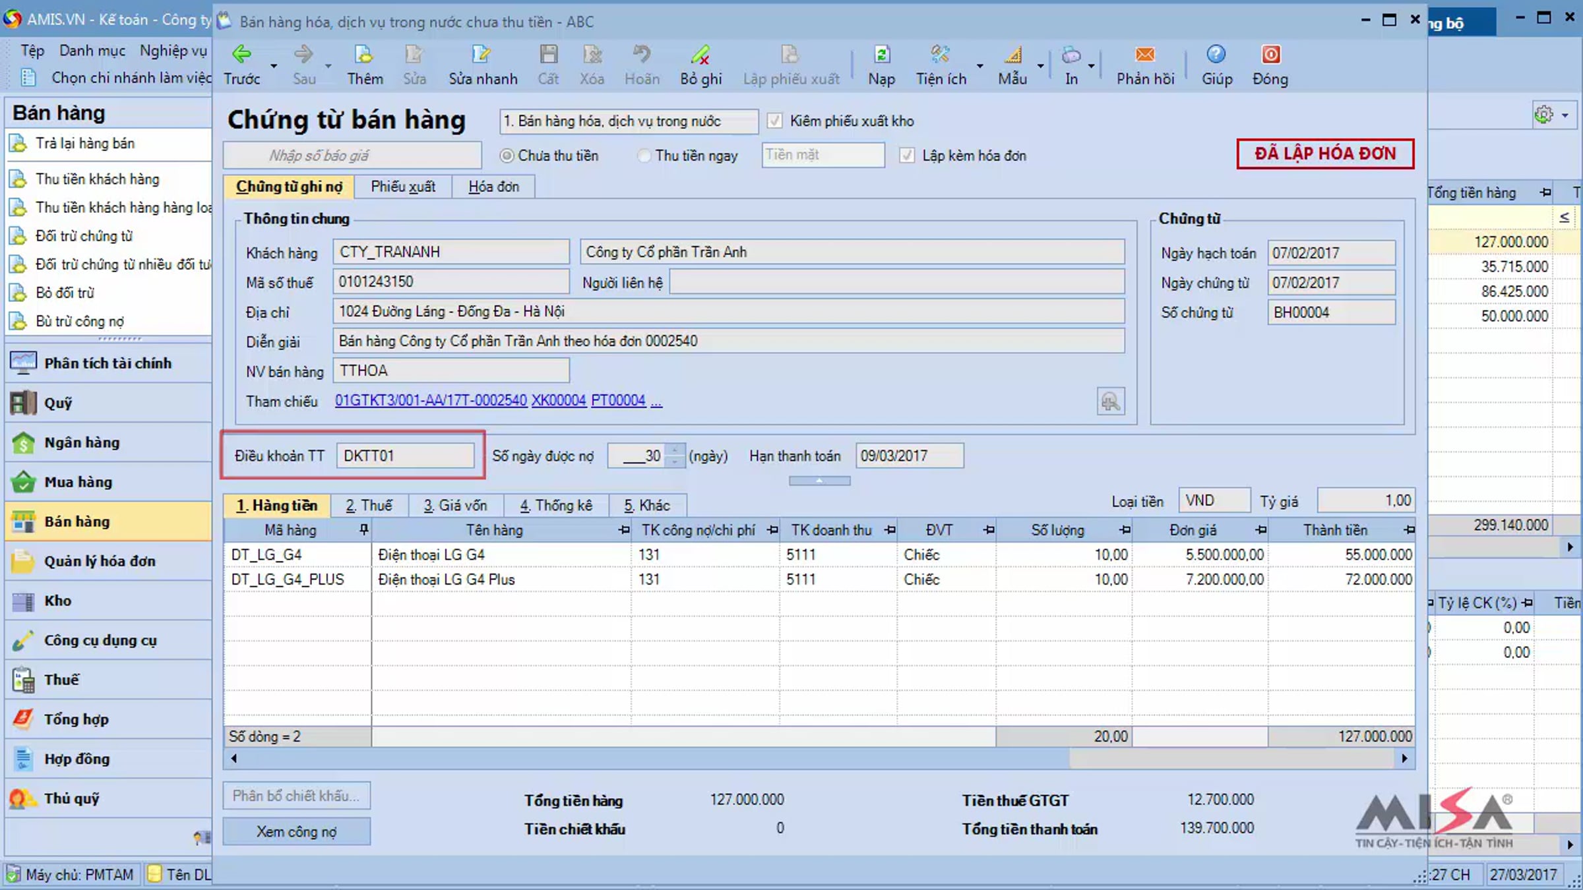
Task: Open the Mua hàng module
Action: pos(108,482)
